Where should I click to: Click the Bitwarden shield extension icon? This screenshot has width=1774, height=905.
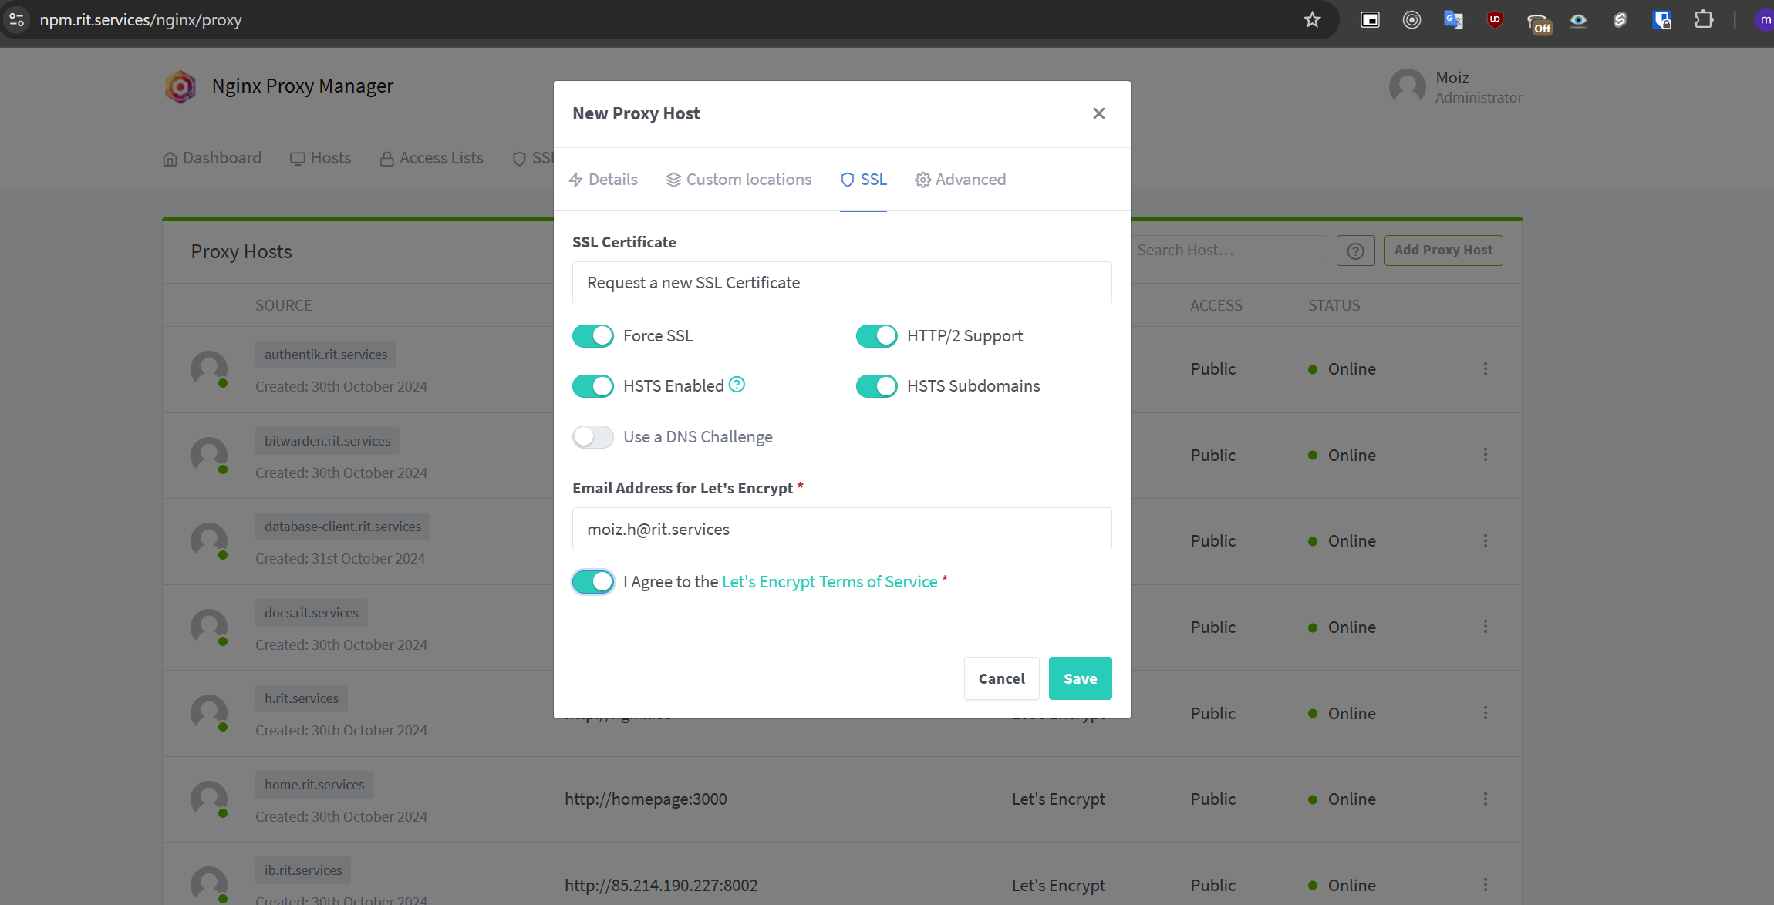click(x=1661, y=20)
